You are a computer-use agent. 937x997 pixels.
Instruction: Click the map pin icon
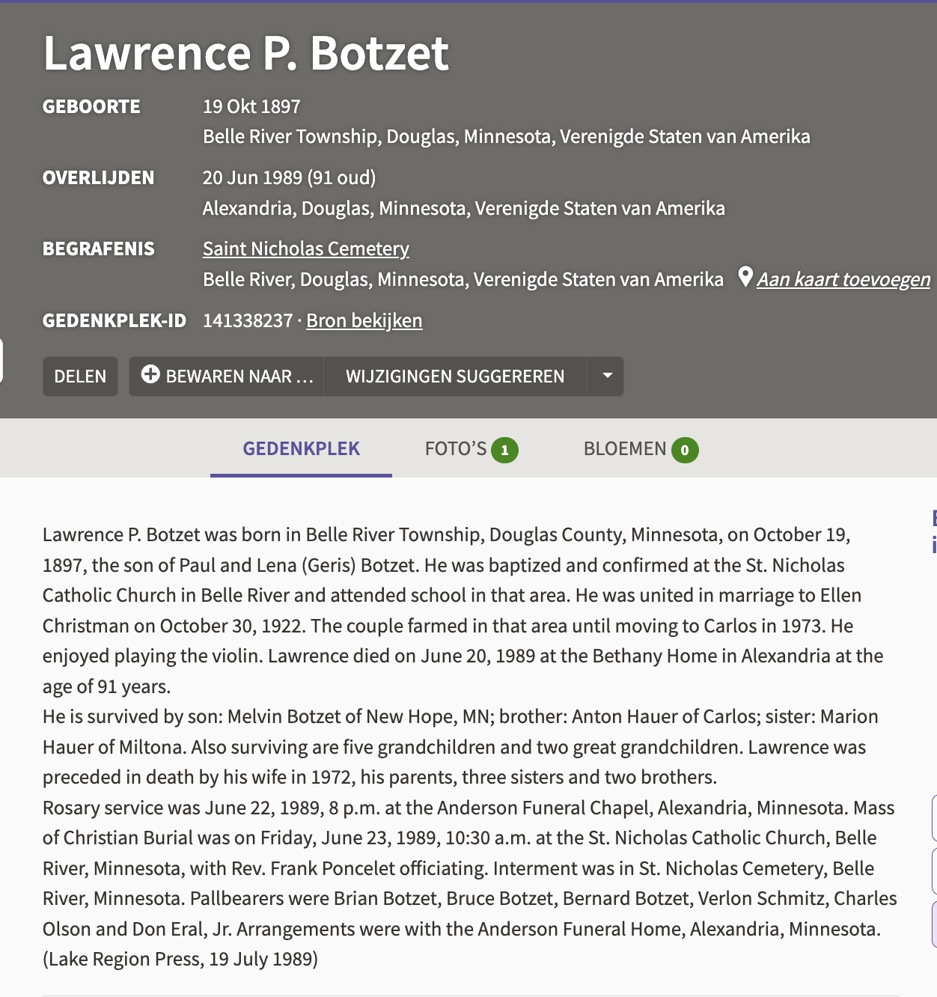tap(745, 277)
